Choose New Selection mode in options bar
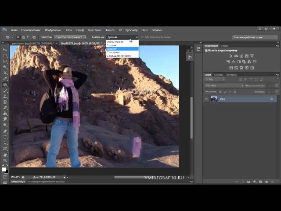The image size is (281, 211). [18, 37]
